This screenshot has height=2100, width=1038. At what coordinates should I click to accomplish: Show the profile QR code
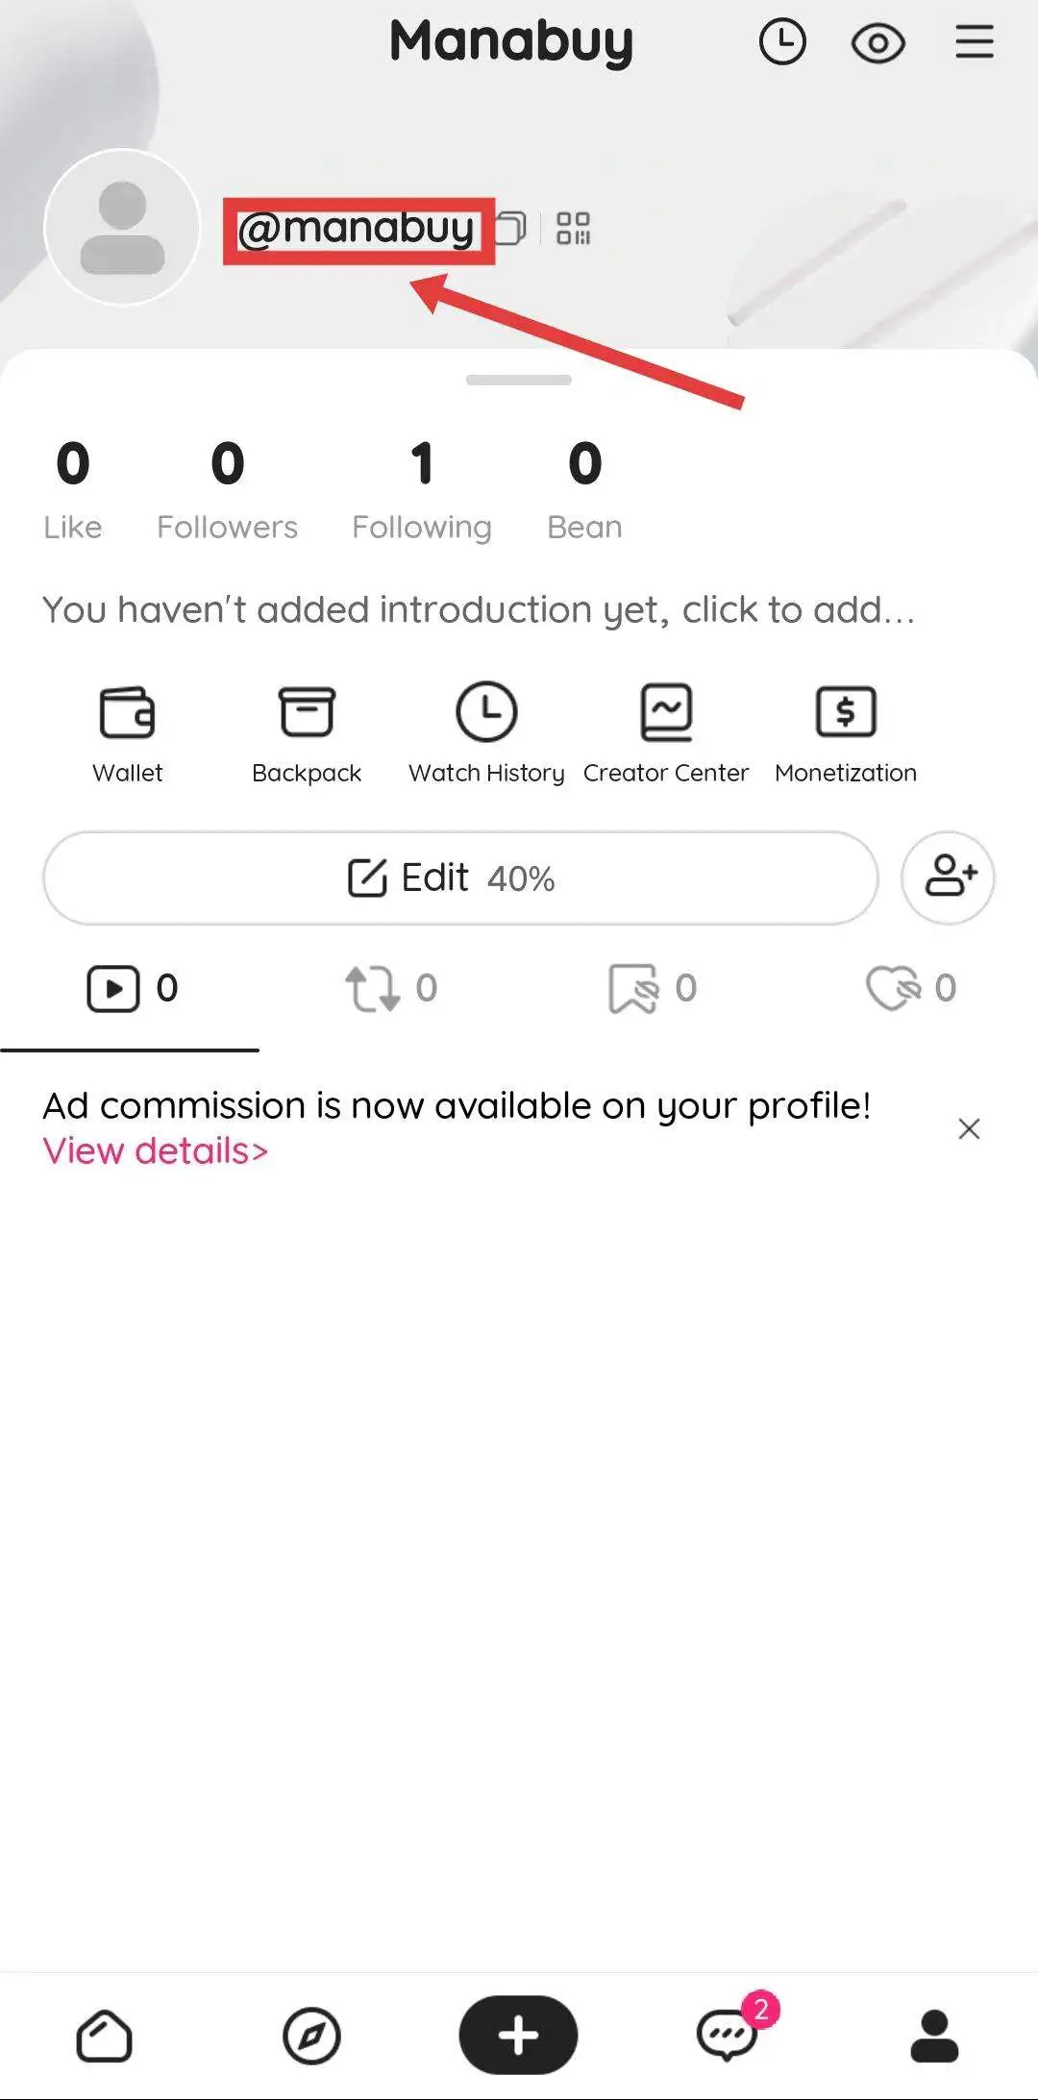[573, 229]
